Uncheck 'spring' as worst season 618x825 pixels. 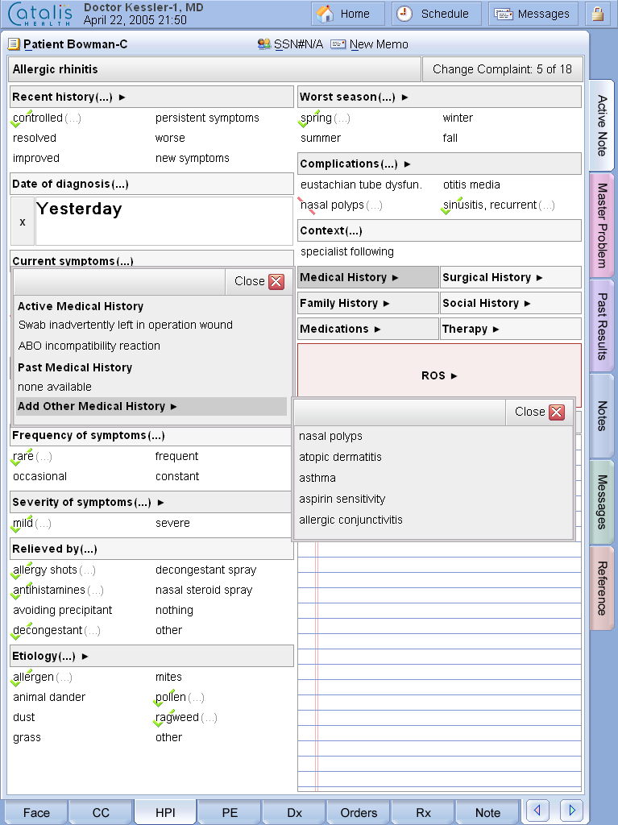click(317, 118)
